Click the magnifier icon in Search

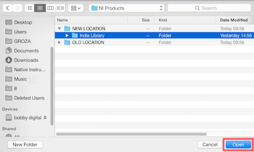click(197, 8)
